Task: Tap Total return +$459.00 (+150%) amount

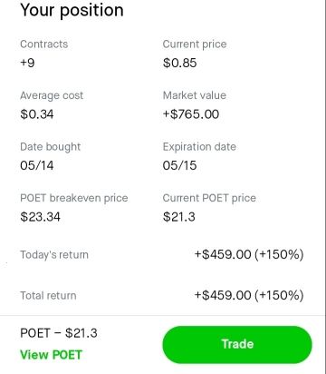Action: 249,295
